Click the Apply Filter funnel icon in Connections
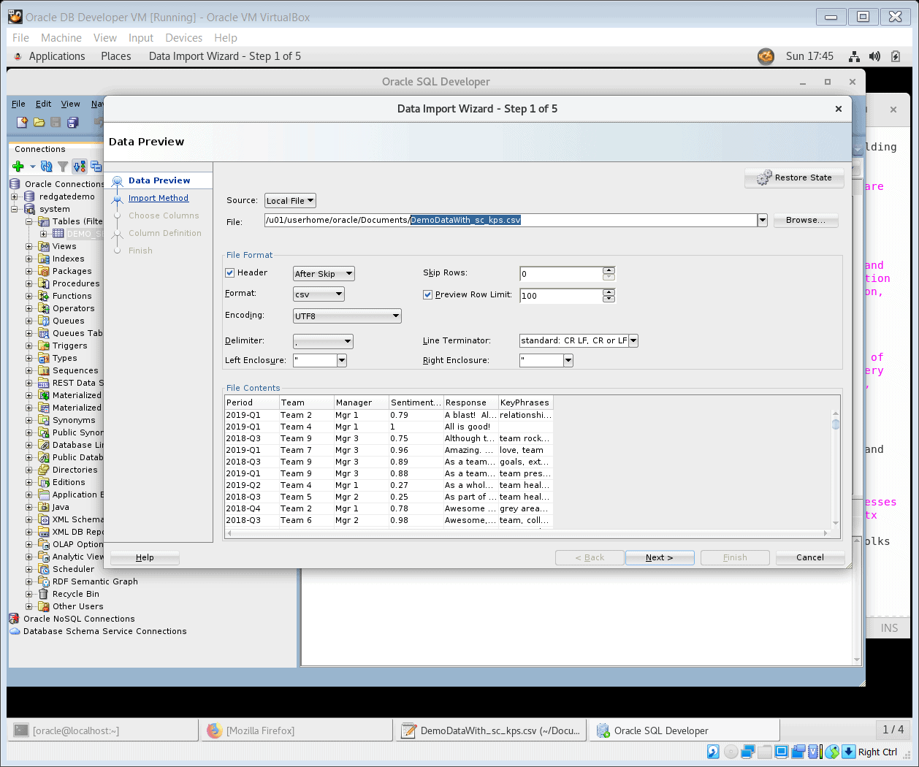 (63, 167)
